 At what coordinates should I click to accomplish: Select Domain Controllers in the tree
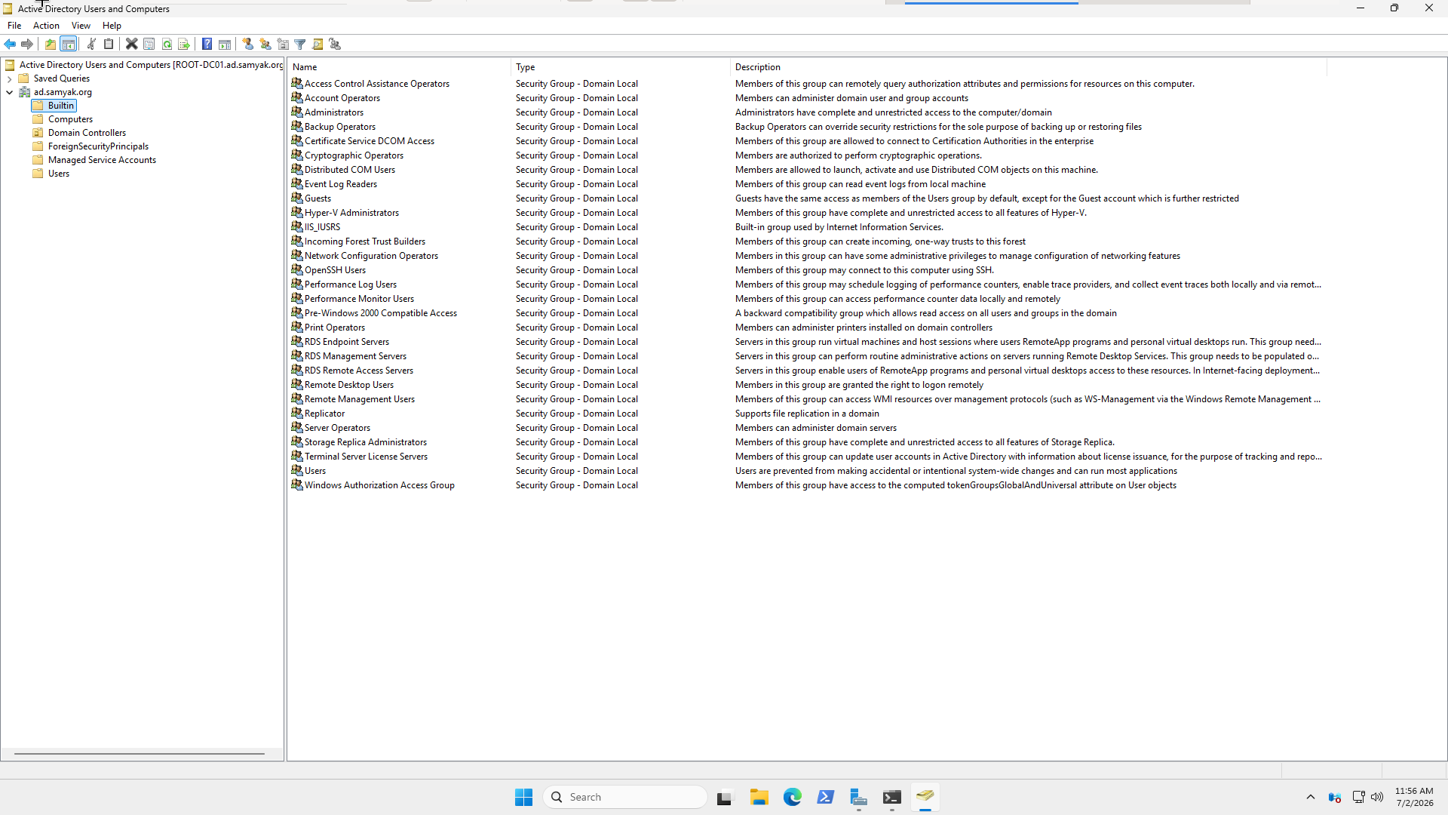pyautogui.click(x=87, y=133)
